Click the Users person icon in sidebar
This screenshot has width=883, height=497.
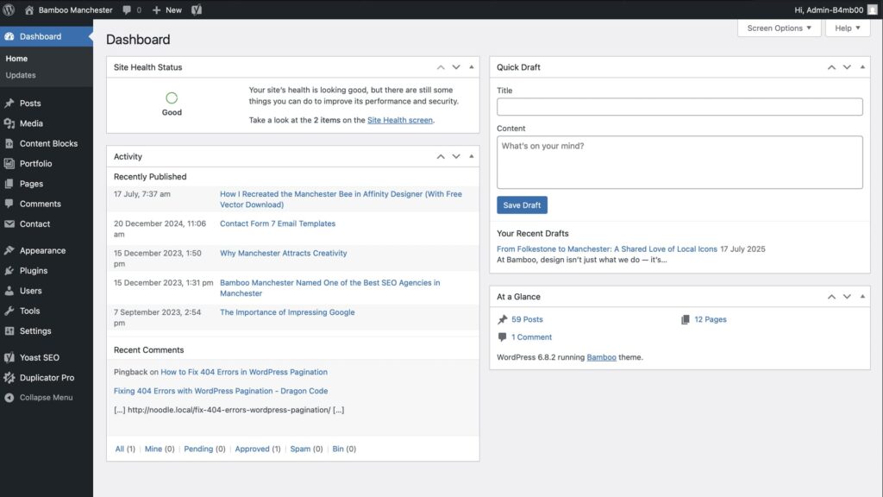tap(9, 291)
